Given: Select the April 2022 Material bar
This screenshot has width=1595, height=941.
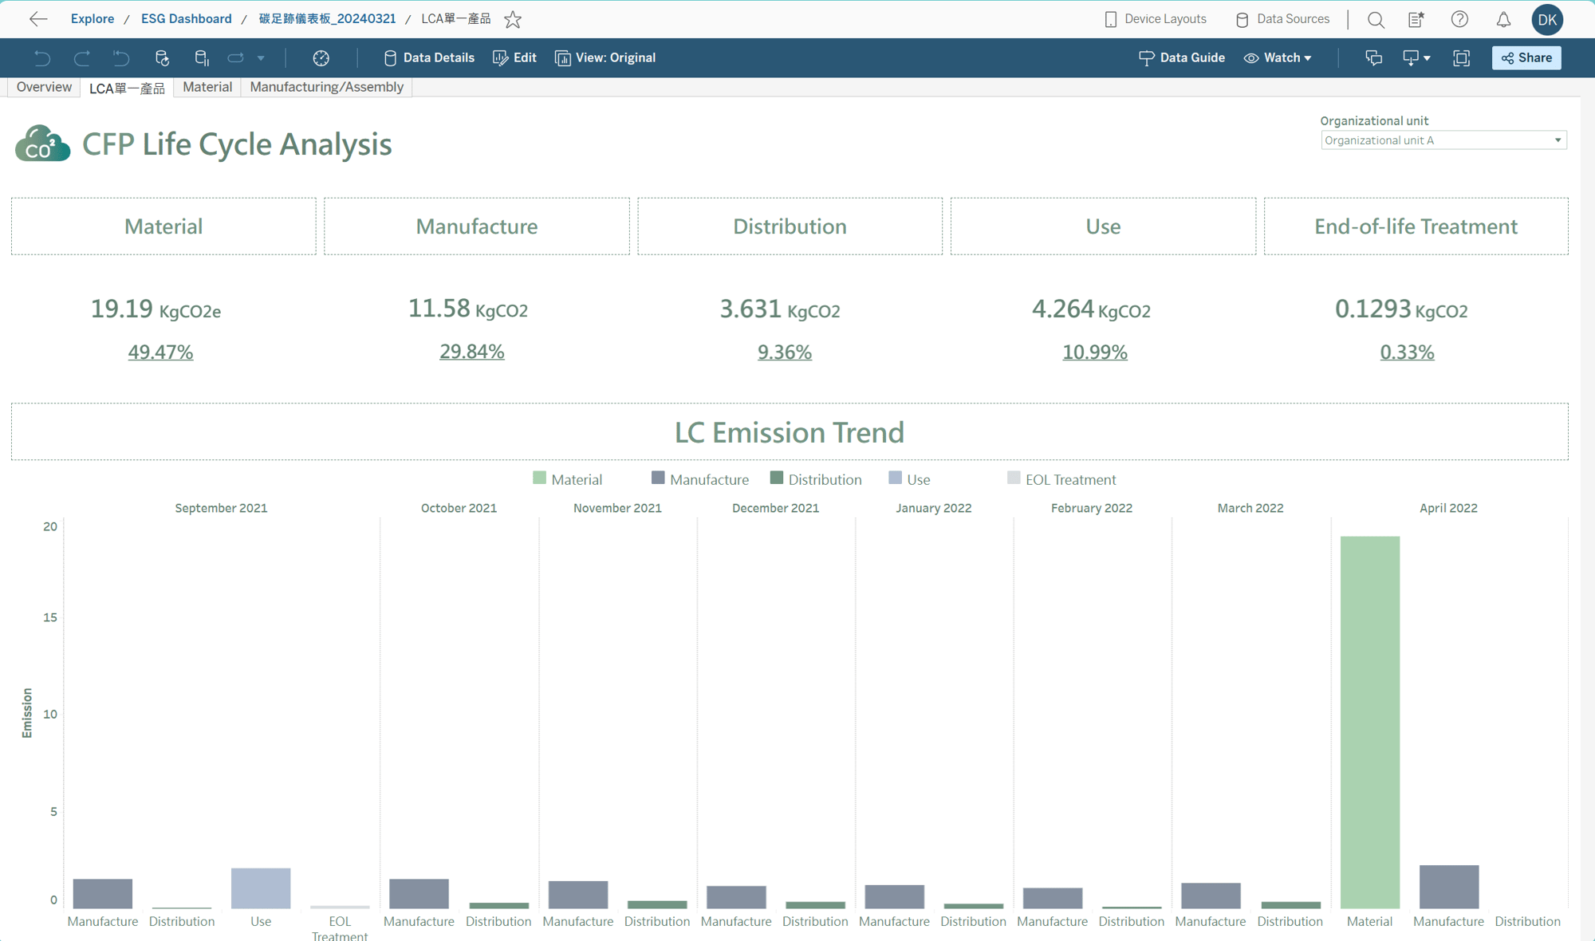Looking at the screenshot, I should coord(1369,722).
